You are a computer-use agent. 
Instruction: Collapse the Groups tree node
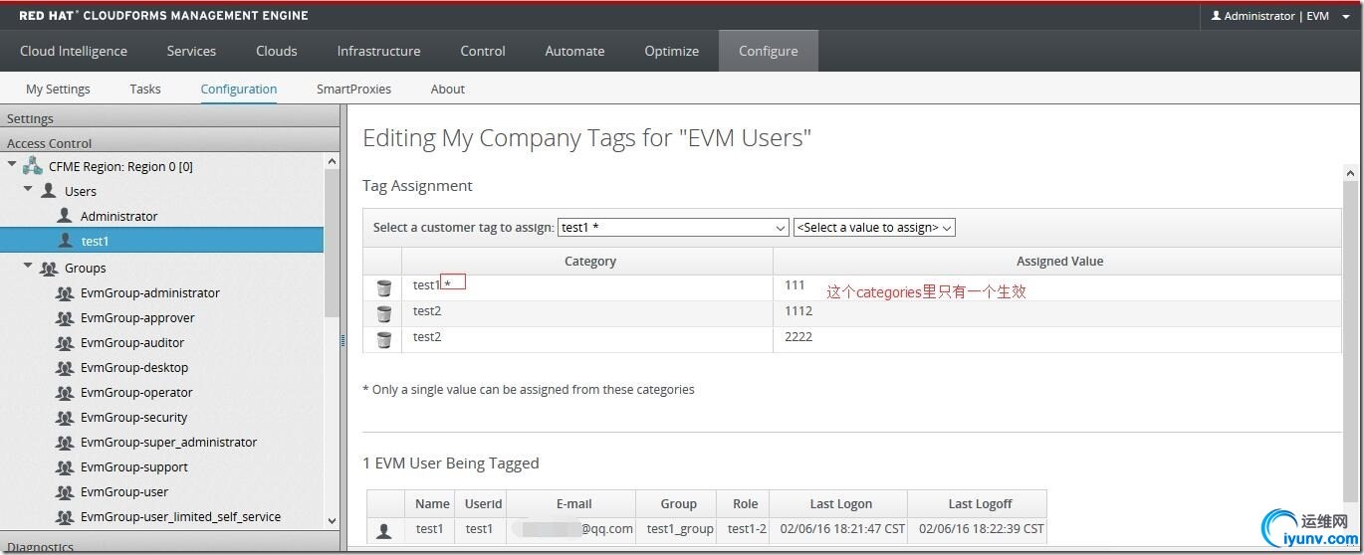tap(28, 267)
